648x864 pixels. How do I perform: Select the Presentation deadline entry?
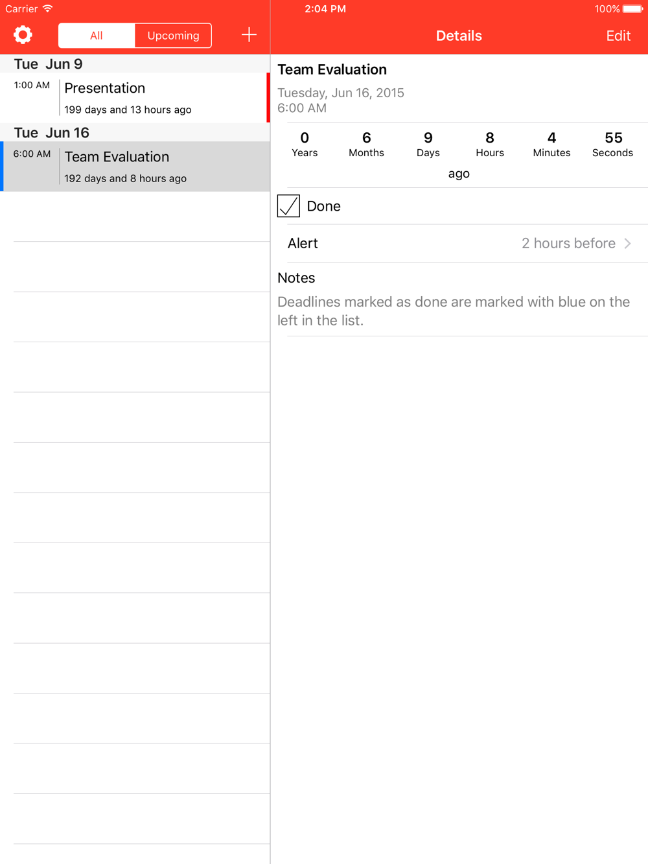pos(135,98)
